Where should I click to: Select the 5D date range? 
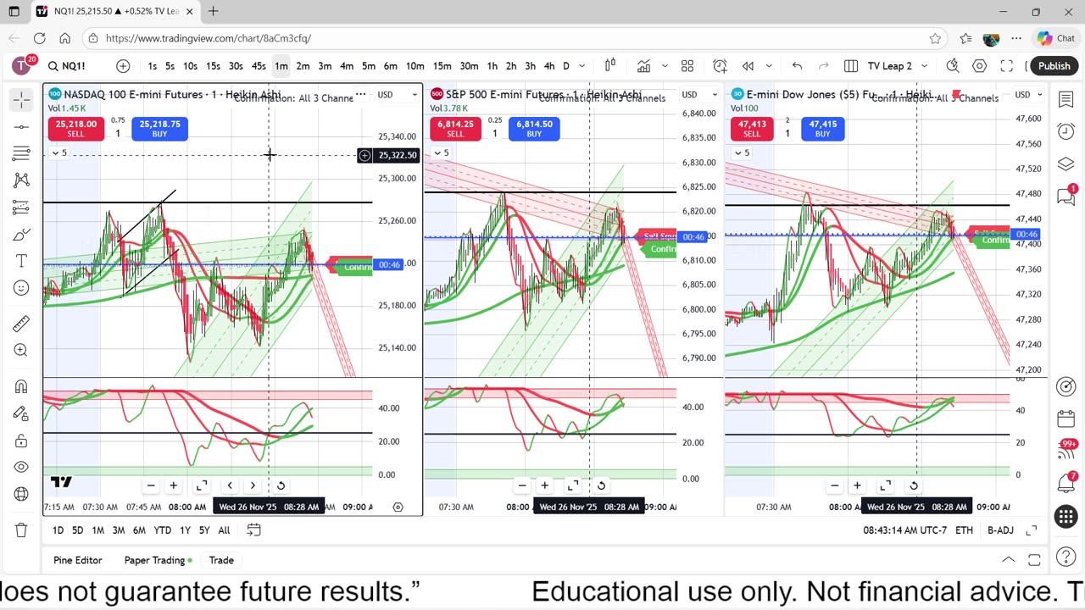click(x=77, y=530)
